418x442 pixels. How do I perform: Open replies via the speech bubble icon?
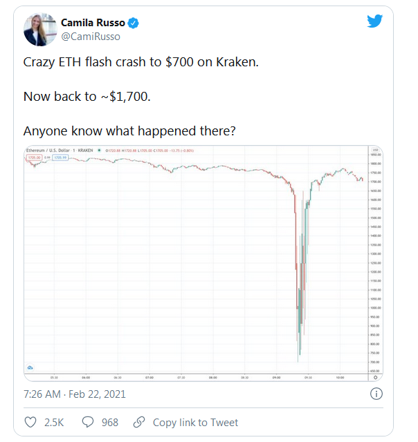[x=88, y=422]
